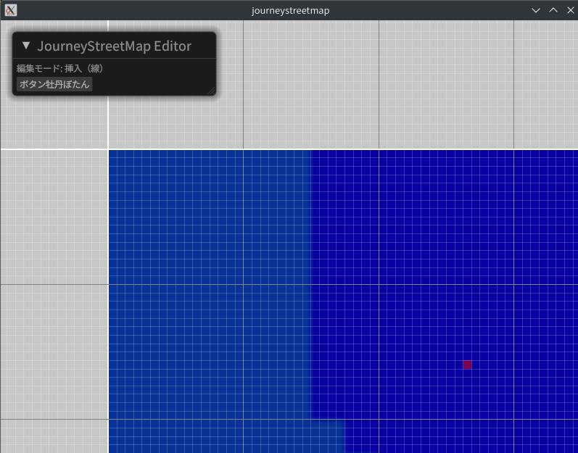Screen dimensions: 578x453
Task: Click the editor panel's resize grip
Action: click(211, 91)
